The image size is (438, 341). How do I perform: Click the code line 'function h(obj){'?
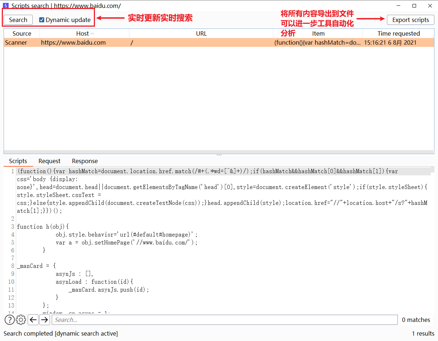tap(43, 226)
